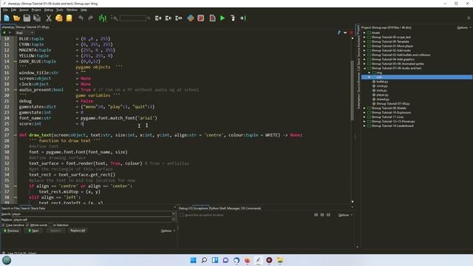This screenshot has height=266, width=473.
Task: Open the Project menu
Action: [36, 10]
